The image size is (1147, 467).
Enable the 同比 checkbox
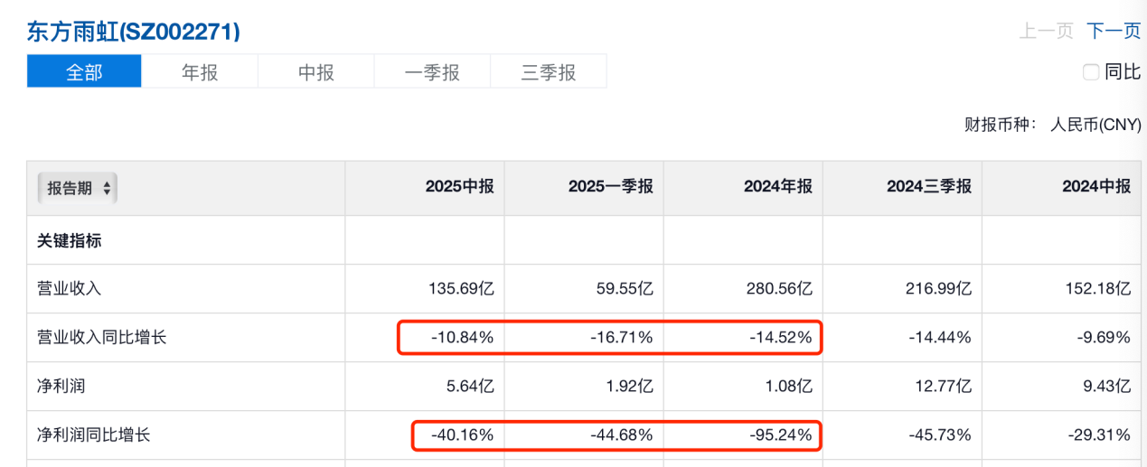coord(1091,72)
